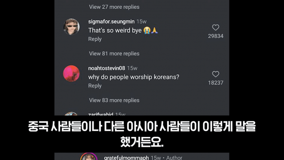
Task: Expand View 27 more replies
Action: [x=114, y=7]
